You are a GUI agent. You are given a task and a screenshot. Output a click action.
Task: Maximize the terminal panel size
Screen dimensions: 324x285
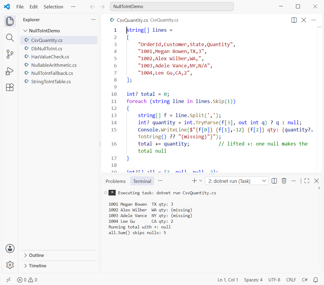click(307, 181)
